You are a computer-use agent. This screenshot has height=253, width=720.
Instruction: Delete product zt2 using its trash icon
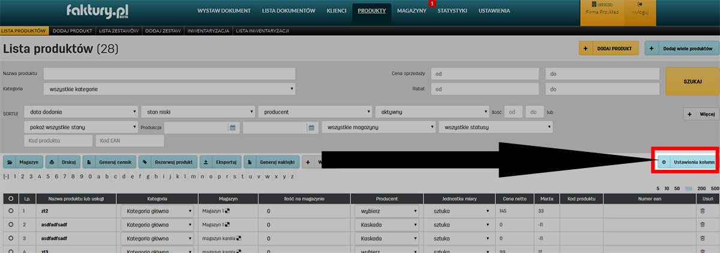(703, 211)
